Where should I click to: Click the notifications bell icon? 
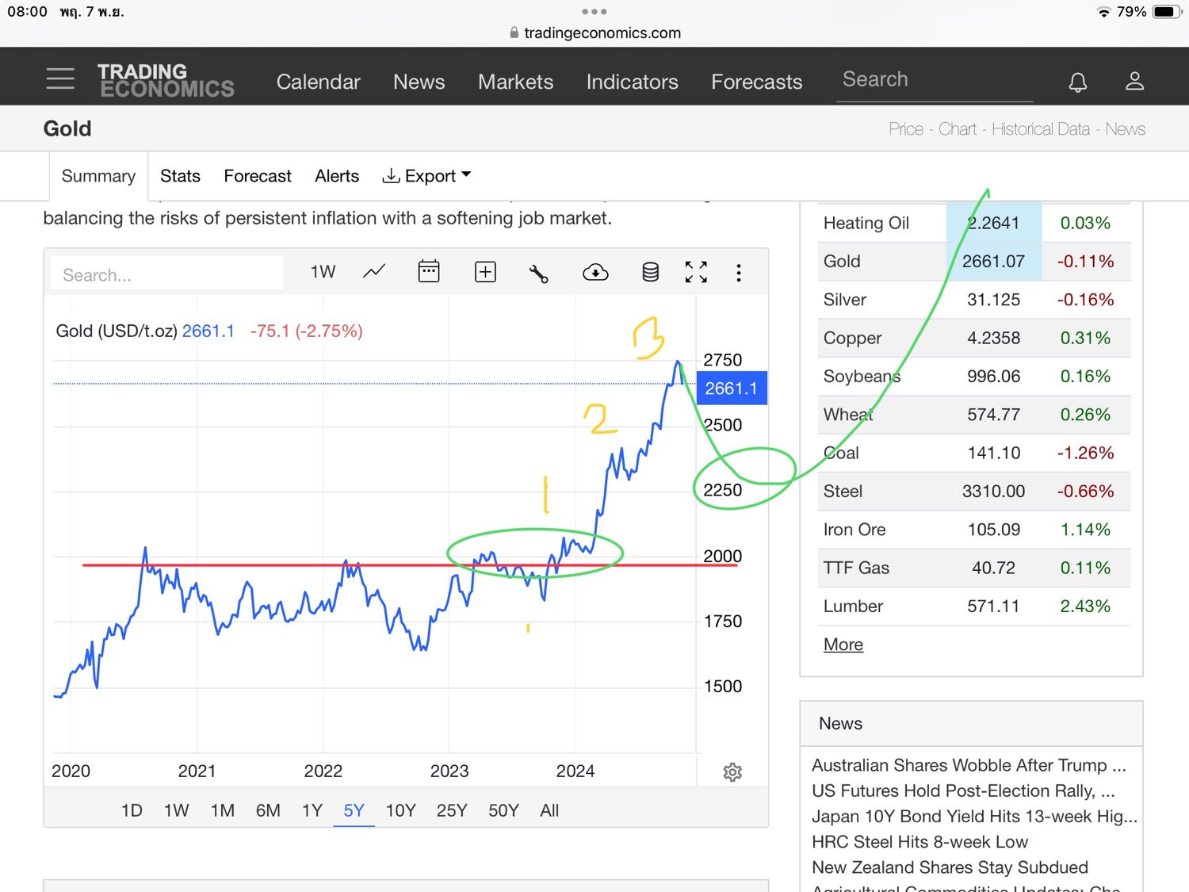[x=1077, y=82]
